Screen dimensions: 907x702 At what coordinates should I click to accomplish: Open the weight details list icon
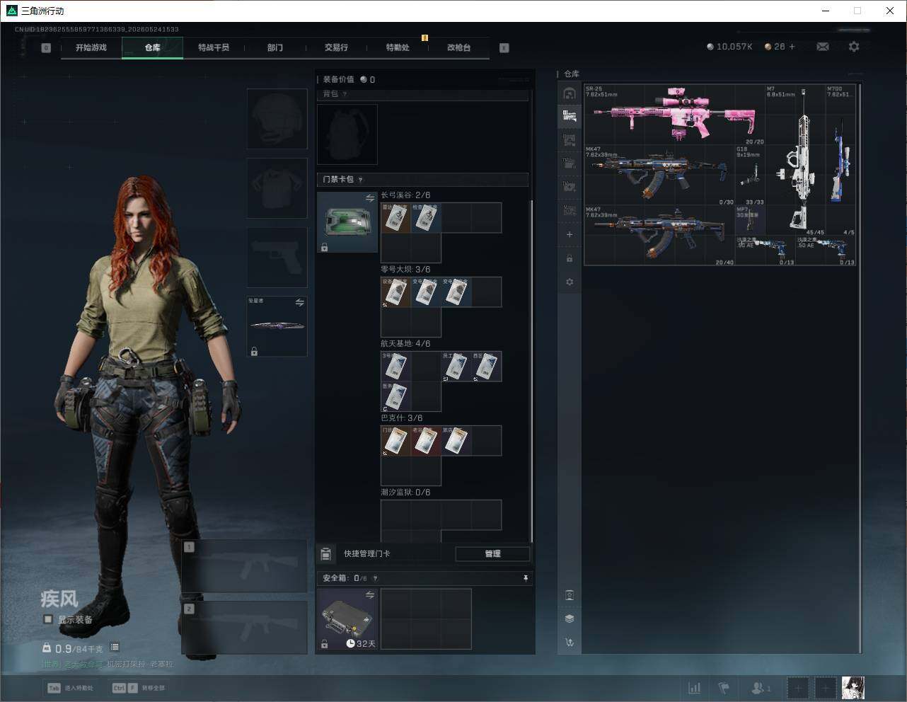tap(115, 648)
